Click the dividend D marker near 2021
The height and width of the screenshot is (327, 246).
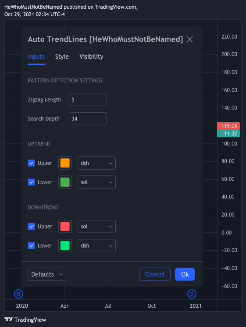click(x=192, y=294)
